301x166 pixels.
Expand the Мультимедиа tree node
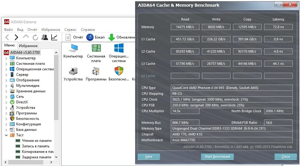click(6, 86)
